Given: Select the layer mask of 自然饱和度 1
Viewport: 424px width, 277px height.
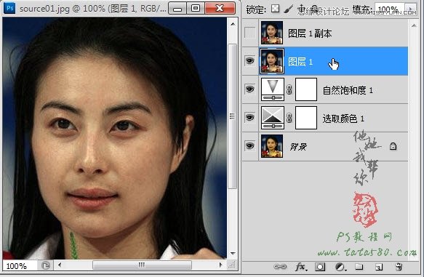Looking at the screenshot, I should click(x=306, y=89).
